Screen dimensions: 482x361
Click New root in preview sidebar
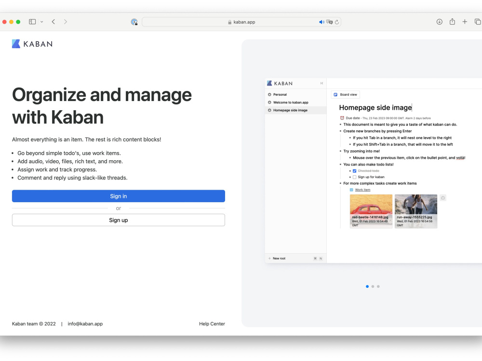[279, 258]
